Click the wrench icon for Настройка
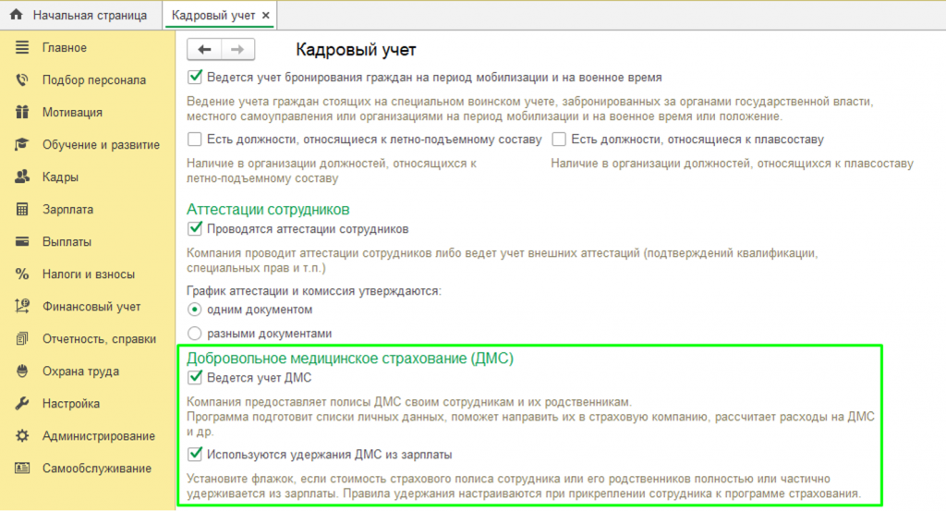Viewport: 946px width, 511px height. (x=22, y=404)
